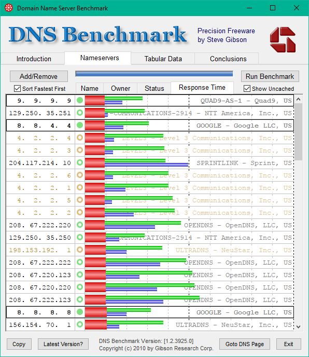The width and height of the screenshot is (309, 357).
Task: Click the red app icon in title bar
Action: [9, 8]
